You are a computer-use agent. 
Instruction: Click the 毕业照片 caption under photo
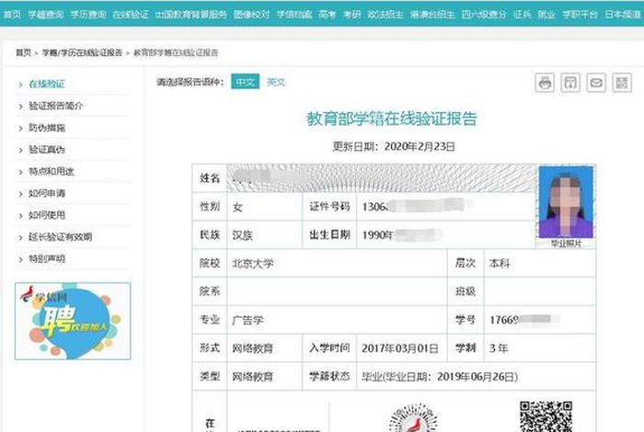click(x=566, y=244)
